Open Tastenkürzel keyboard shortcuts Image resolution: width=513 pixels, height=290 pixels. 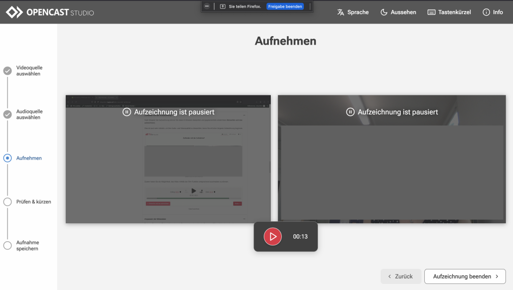coord(449,12)
